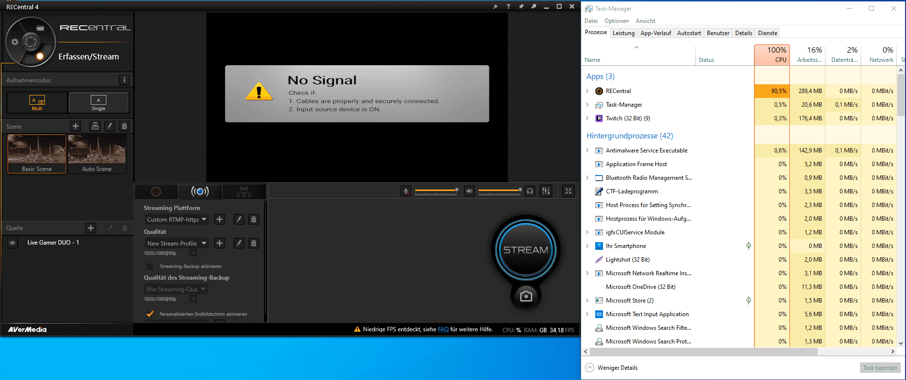The image size is (906, 380).
Task: Toggle fullscreen preview icon
Action: (x=568, y=191)
